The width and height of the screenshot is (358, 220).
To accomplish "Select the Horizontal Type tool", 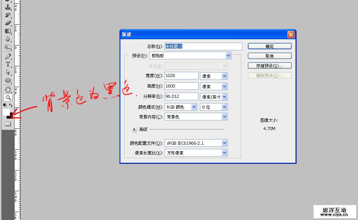I will click(x=8, y=64).
